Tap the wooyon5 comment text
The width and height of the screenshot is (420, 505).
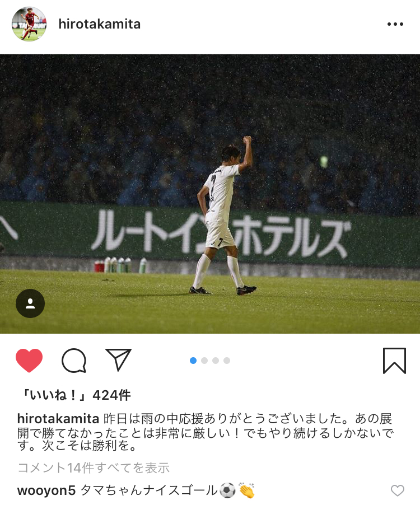click(167, 490)
